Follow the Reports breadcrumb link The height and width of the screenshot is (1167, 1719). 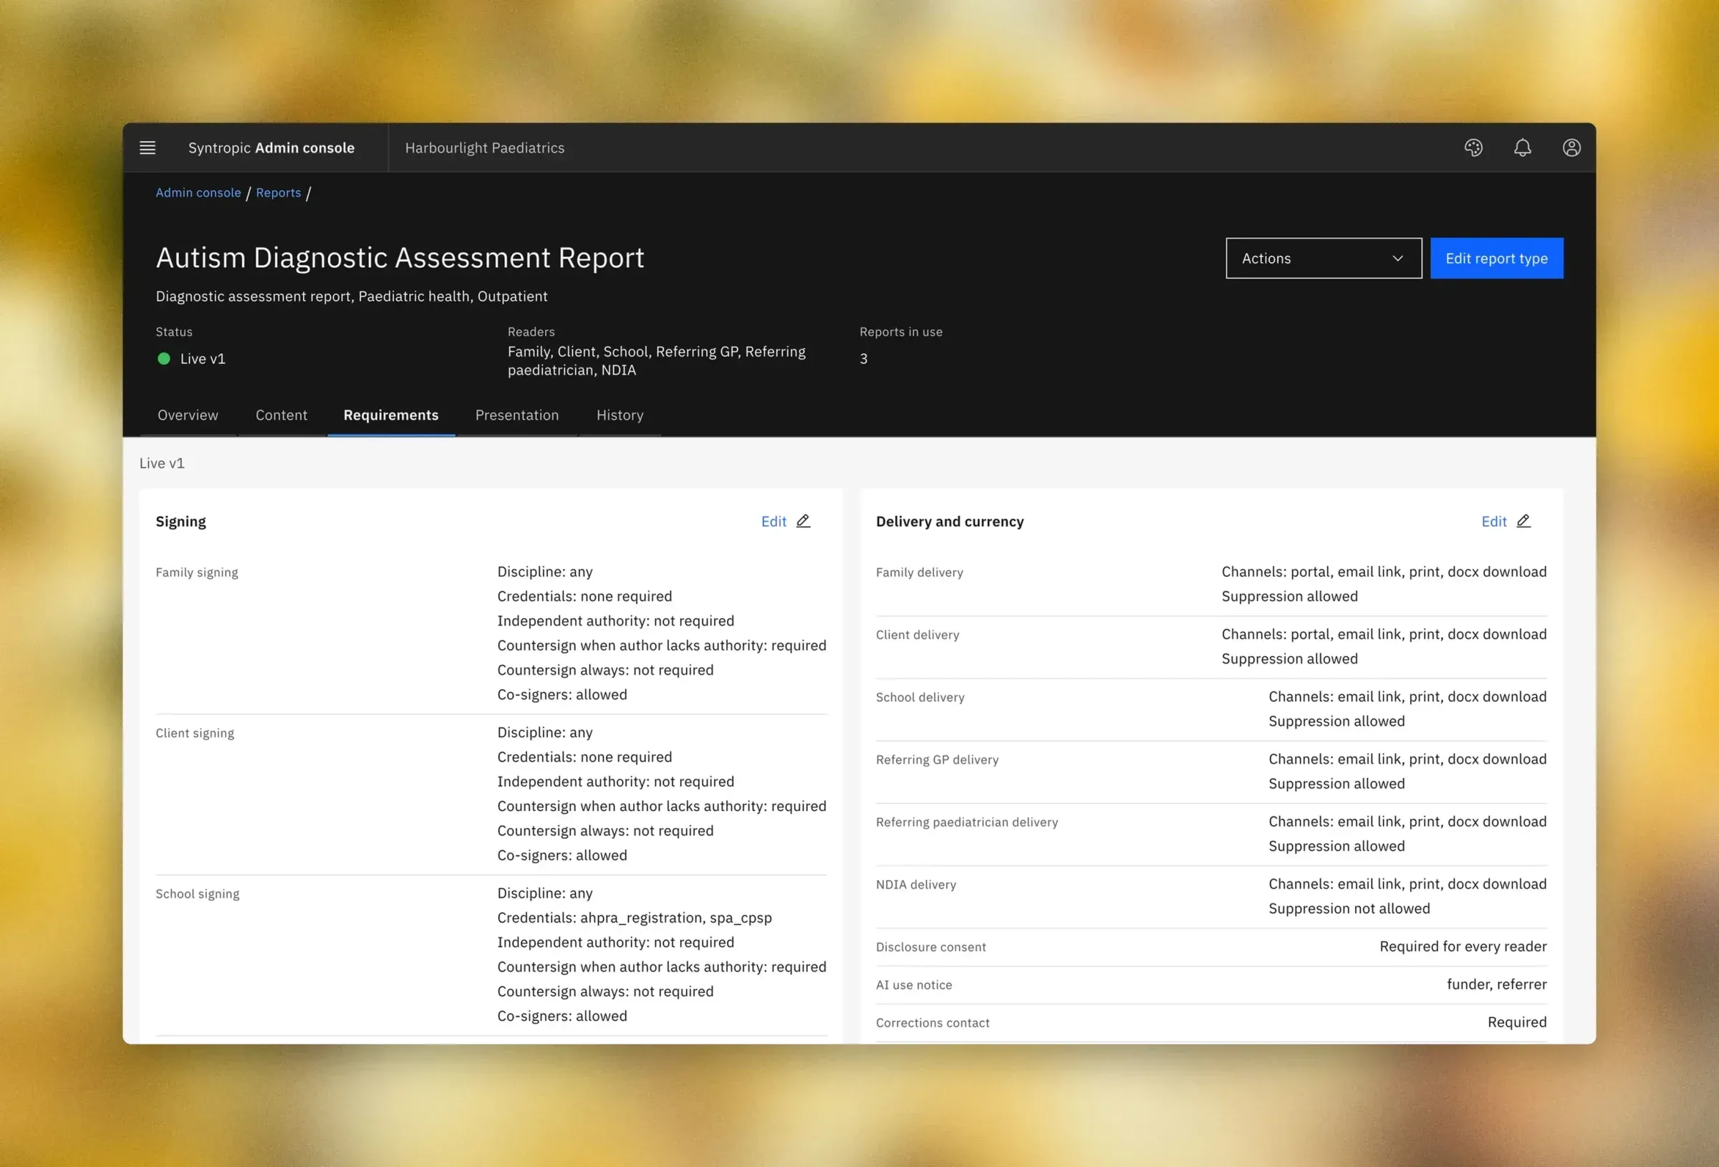coord(278,193)
